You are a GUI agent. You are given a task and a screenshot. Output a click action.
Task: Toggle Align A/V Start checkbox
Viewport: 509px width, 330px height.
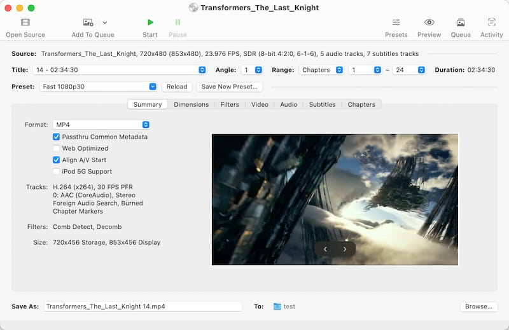(x=56, y=160)
